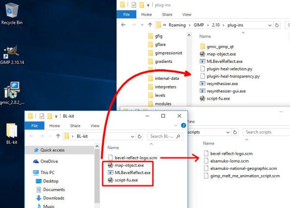290x208 pixels.
Task: Select script-fu.exe in BL-kit window
Action: tap(123, 180)
